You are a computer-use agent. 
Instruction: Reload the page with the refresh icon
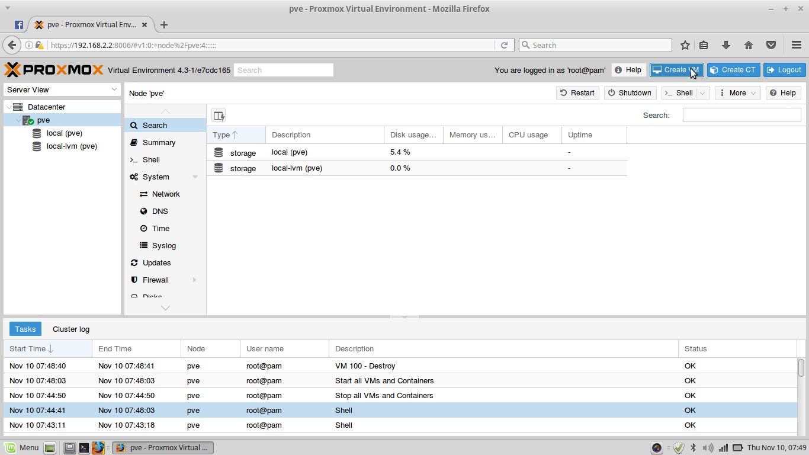click(505, 45)
